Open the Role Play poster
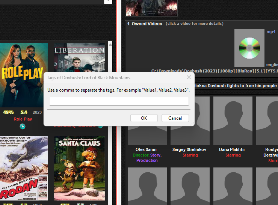The height and width of the screenshot is (205, 278). pos(24,75)
